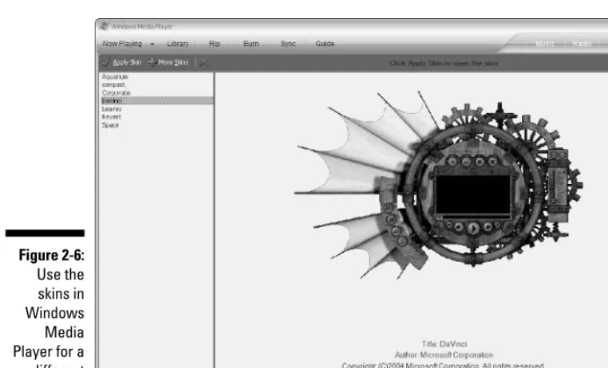Screen dimensions: 608x368
Task: Delete selected skin with X icon
Action: pyautogui.click(x=204, y=62)
